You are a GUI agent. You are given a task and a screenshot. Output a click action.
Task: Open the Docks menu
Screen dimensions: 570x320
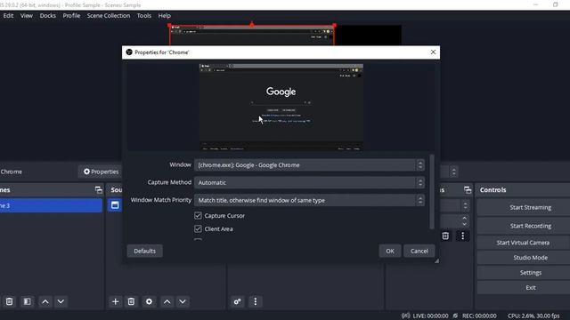tap(47, 16)
